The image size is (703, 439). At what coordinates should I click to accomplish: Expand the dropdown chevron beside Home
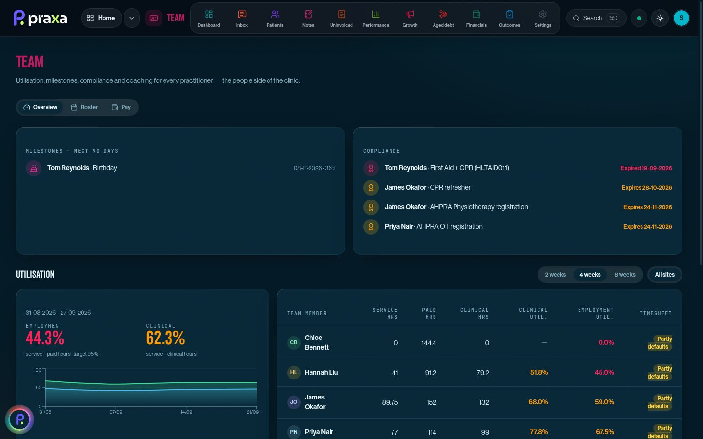click(x=132, y=18)
